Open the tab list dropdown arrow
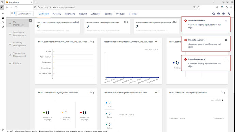The image size is (235, 132). [x=214, y=2]
